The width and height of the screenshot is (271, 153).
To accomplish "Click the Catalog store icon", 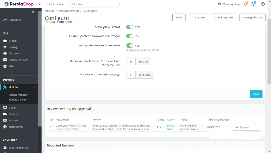I will click(x=5, y=47).
